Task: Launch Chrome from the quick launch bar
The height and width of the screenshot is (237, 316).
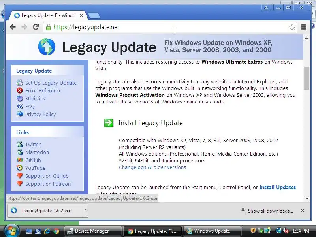Action: point(56,231)
